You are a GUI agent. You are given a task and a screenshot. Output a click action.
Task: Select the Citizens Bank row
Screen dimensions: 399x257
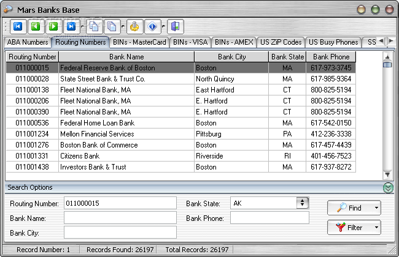180,156
